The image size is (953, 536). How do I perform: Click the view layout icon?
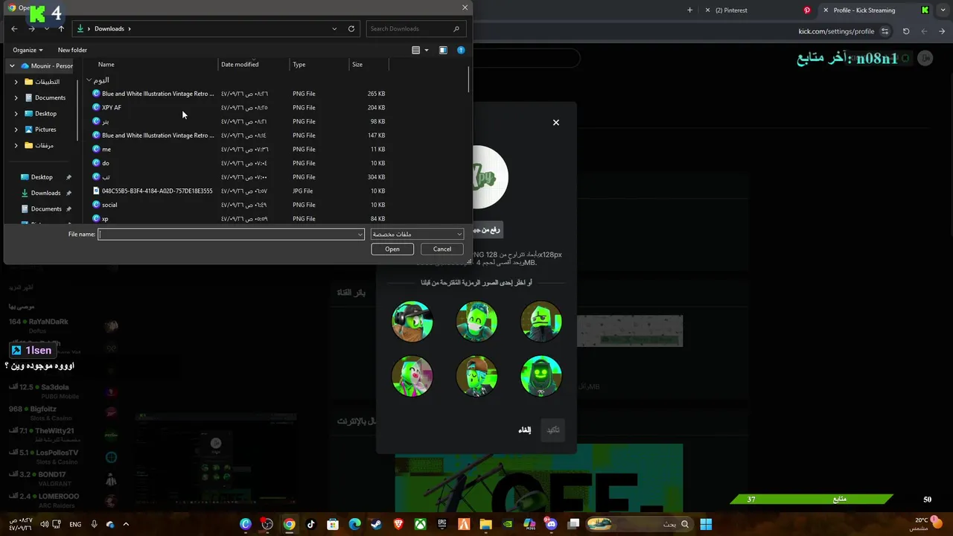[x=416, y=50]
